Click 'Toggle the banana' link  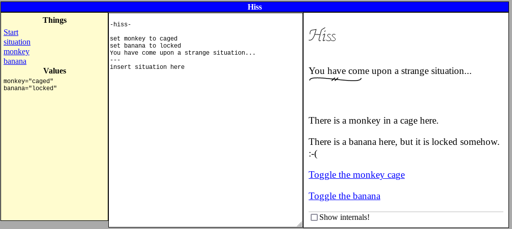click(x=345, y=196)
